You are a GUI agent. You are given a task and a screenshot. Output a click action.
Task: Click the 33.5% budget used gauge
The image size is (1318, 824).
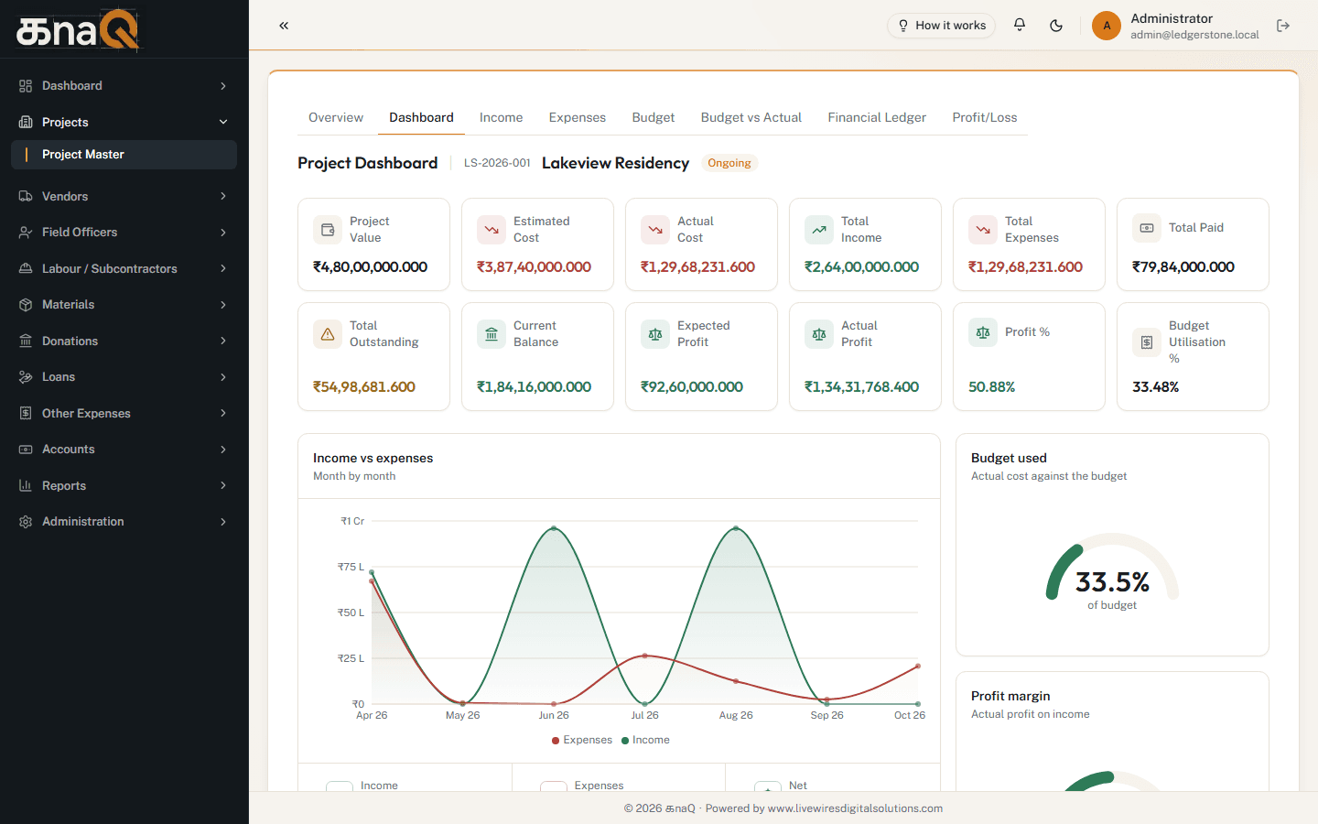coord(1112,572)
